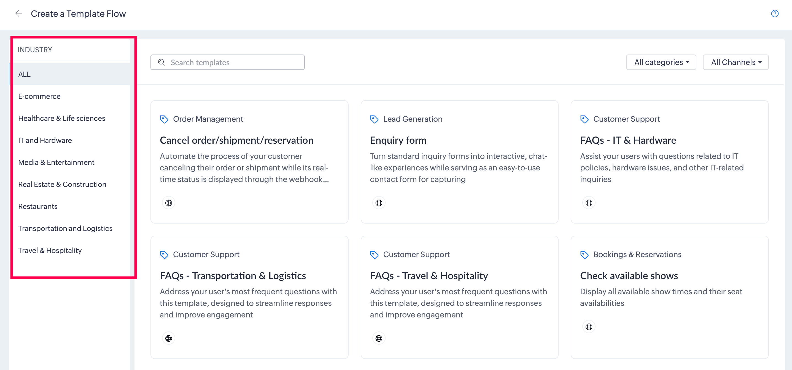Click tag icon on FAQs - Travel & Hospitality card
Image resolution: width=792 pixels, height=370 pixels.
(x=374, y=255)
